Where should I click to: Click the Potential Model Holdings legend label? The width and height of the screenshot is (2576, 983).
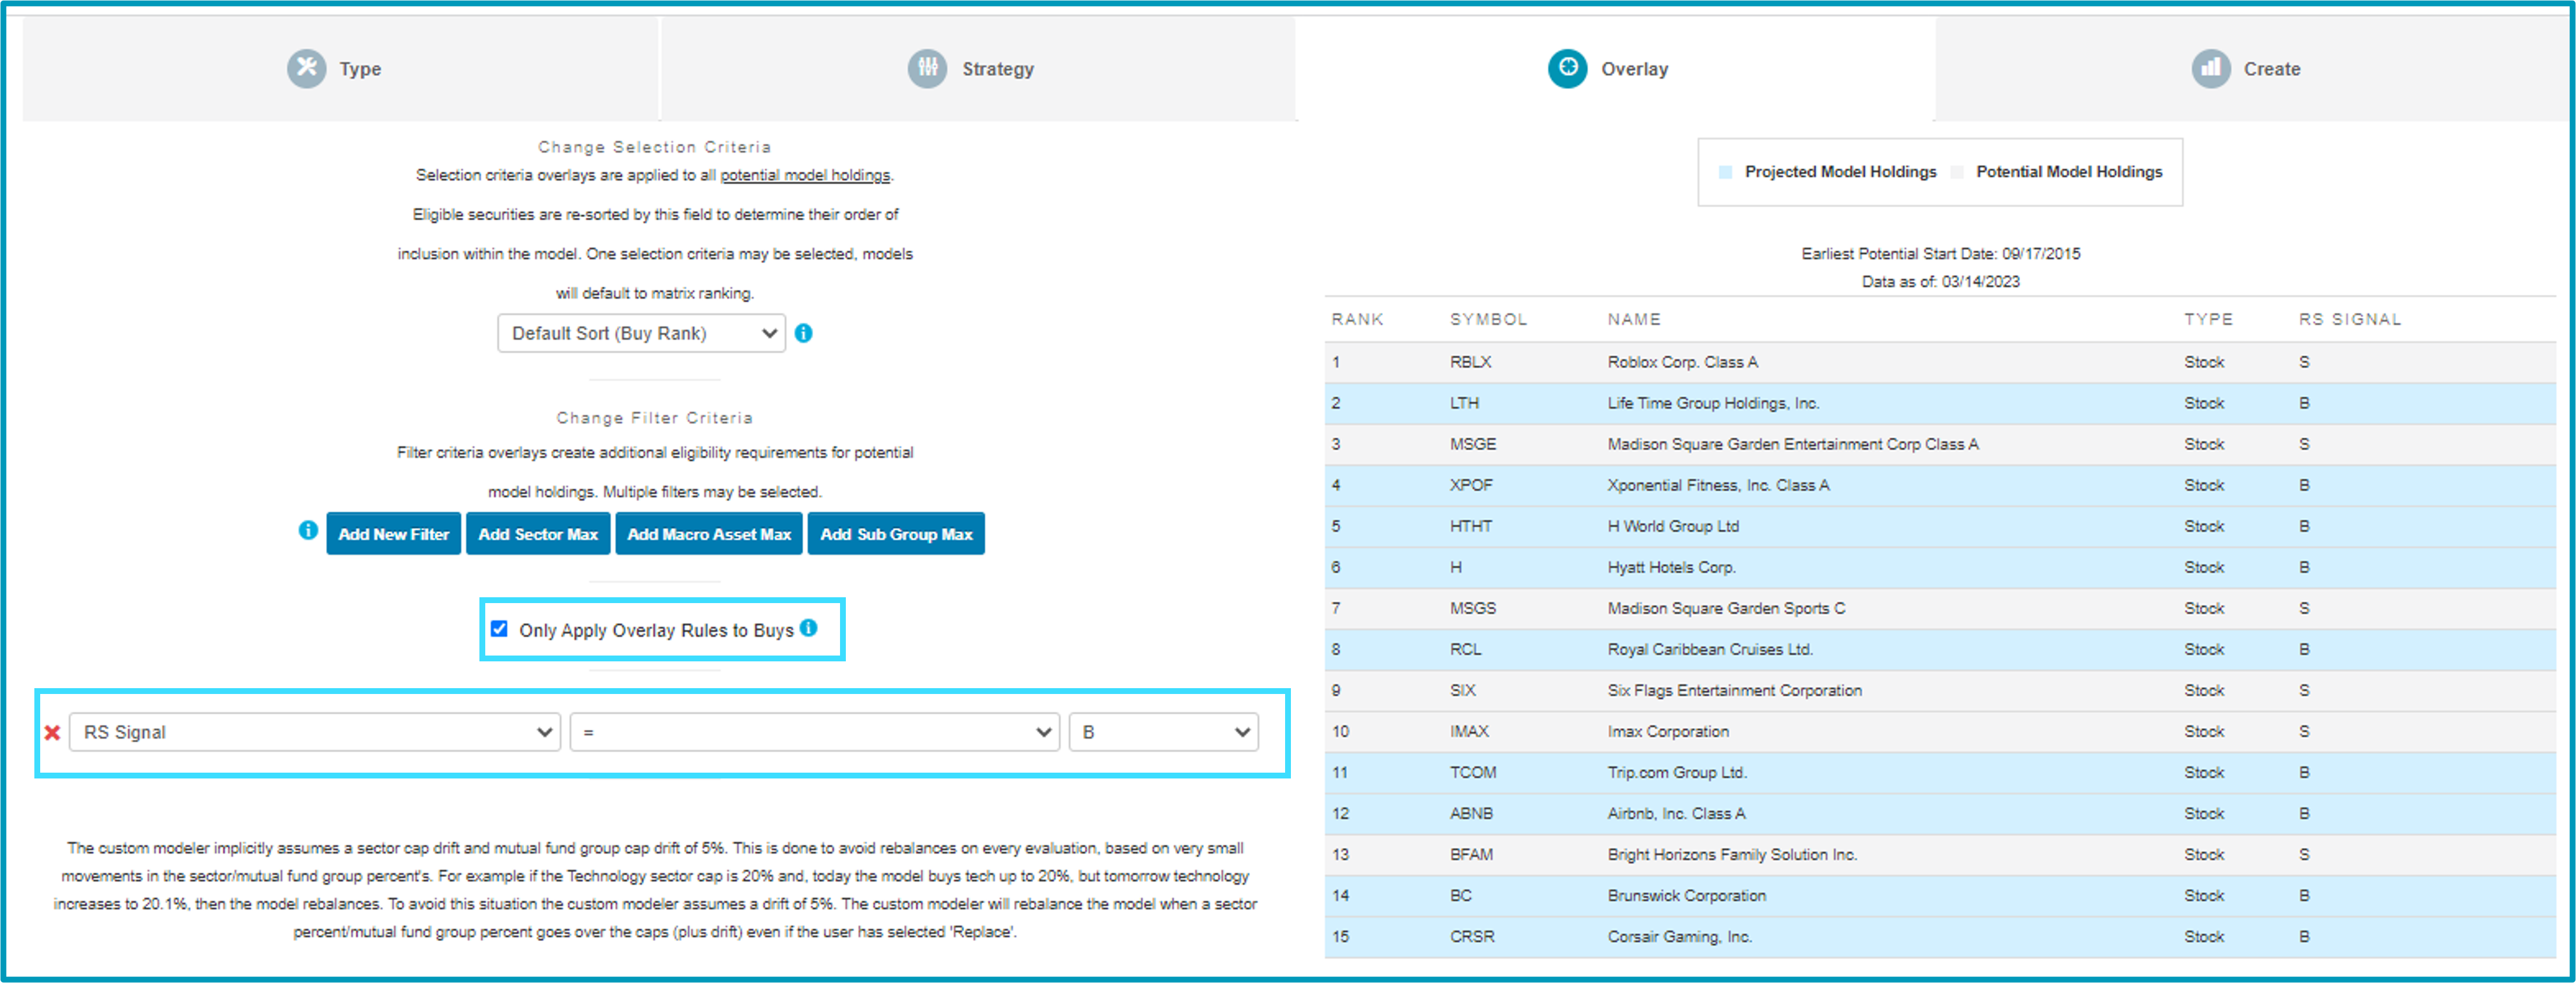2069,172
